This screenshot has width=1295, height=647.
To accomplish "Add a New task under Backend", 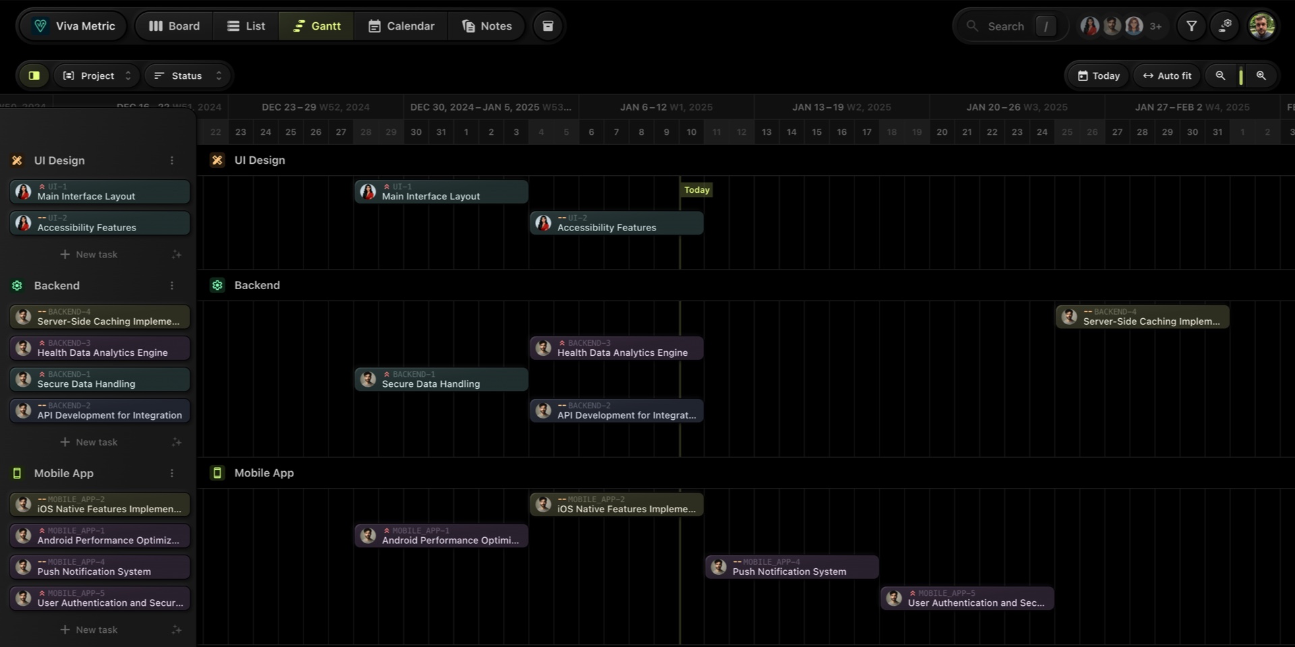I will pos(89,442).
